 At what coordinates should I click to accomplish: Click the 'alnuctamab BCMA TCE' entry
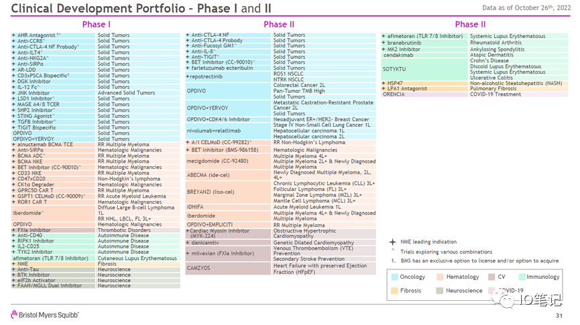pos(45,145)
